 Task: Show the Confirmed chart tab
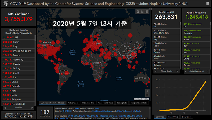pyautogui.click(x=160, y=117)
